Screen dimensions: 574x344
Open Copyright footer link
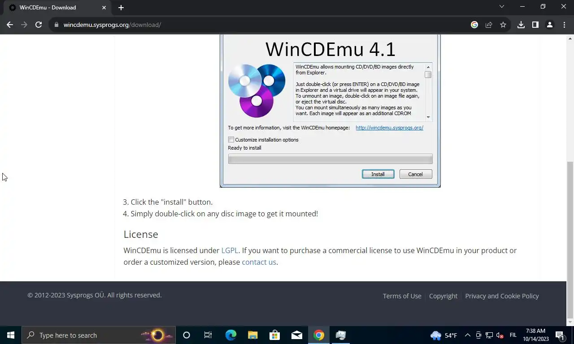443,296
